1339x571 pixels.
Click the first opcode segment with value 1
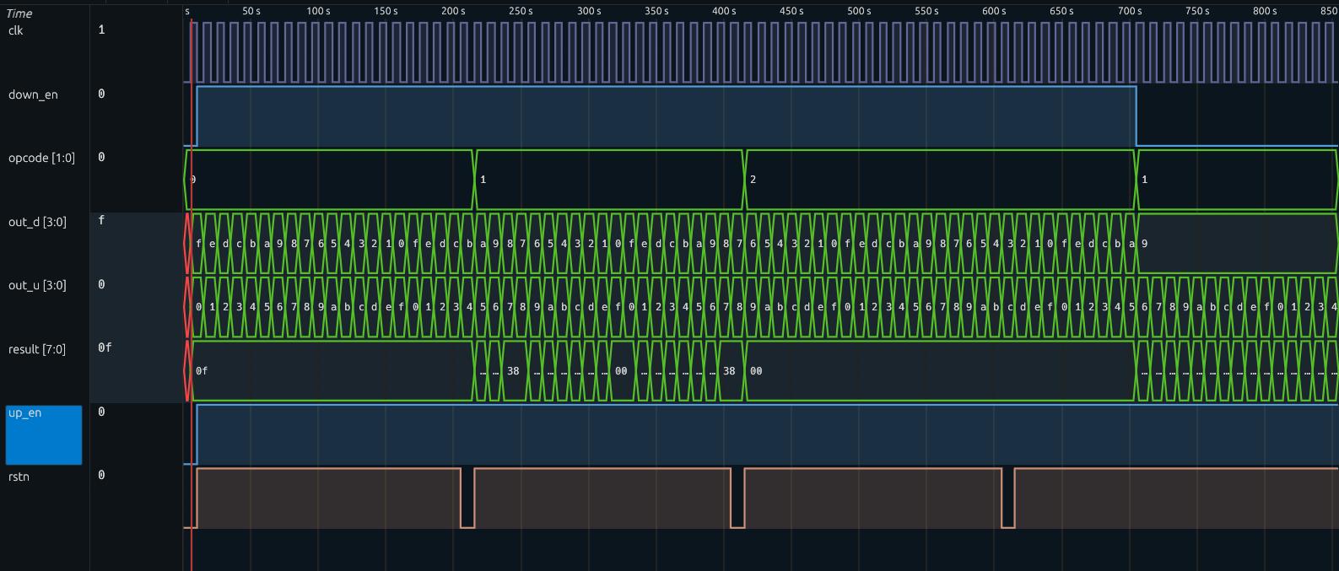pyautogui.click(x=609, y=180)
